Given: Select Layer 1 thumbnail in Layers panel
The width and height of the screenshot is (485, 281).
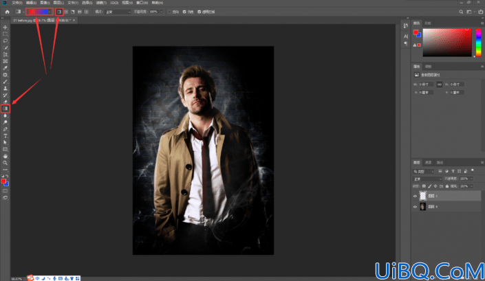Looking at the screenshot, I should (423, 196).
